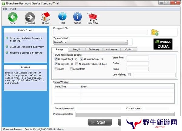Switch to the Option tab
Viewport: 182px width, 131px height.
click(129, 50)
